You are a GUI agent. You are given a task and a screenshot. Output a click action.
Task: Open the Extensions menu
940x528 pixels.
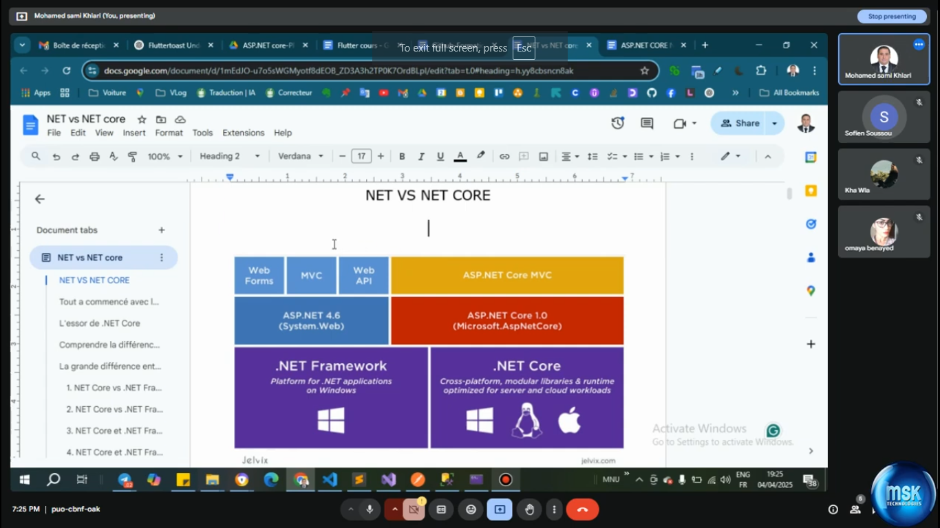(243, 133)
